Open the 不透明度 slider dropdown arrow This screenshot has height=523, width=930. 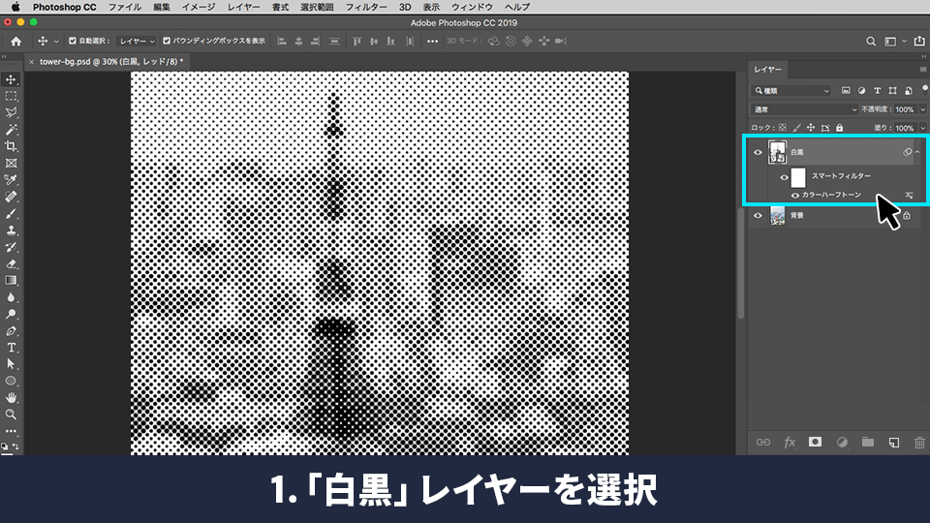(922, 109)
